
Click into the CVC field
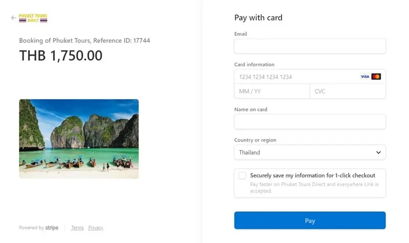[348, 92]
